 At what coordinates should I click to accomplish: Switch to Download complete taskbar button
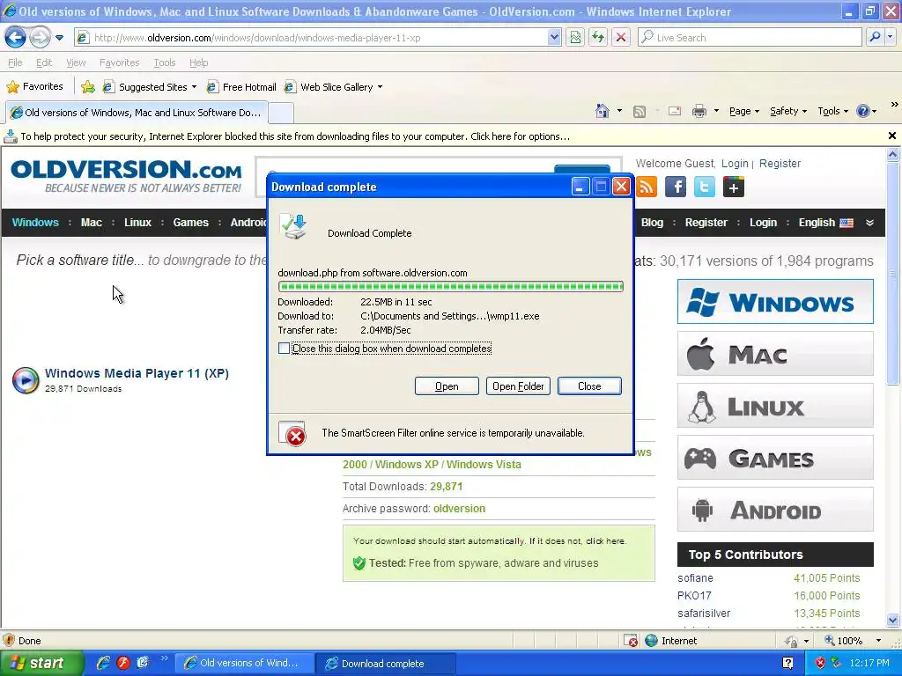[x=385, y=664]
